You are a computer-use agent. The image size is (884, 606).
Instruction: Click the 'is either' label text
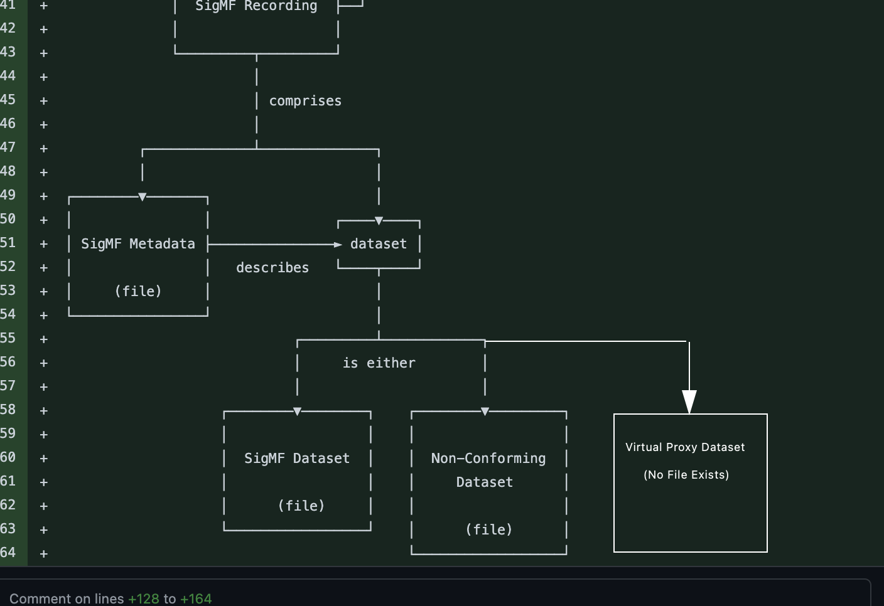coord(379,363)
